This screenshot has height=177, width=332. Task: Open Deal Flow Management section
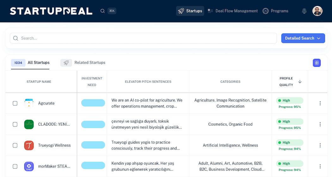pos(233,11)
